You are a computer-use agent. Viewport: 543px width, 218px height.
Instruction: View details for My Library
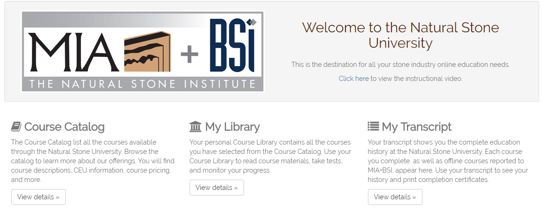tap(217, 188)
